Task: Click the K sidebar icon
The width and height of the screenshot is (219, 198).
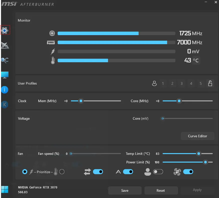Action: click(x=5, y=104)
